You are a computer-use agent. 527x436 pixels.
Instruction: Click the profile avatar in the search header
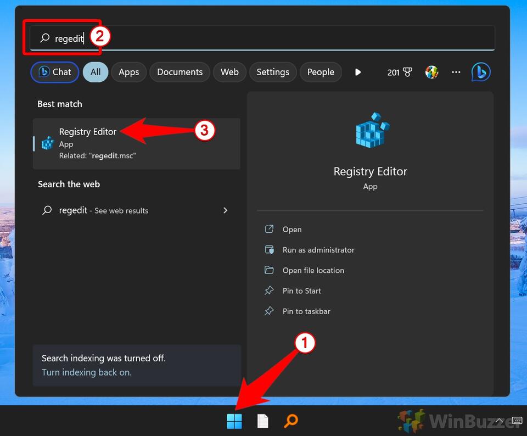(x=431, y=72)
